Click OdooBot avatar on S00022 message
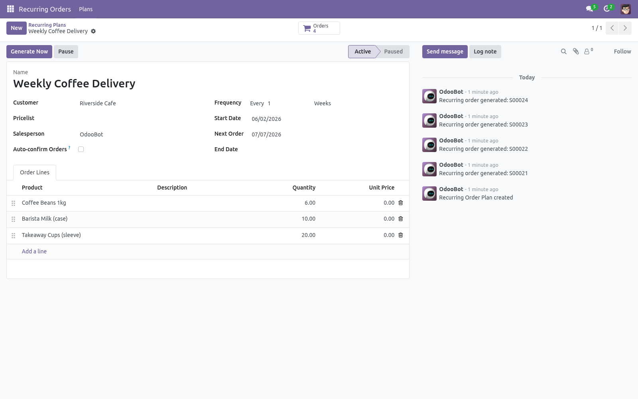 pyautogui.click(x=429, y=145)
